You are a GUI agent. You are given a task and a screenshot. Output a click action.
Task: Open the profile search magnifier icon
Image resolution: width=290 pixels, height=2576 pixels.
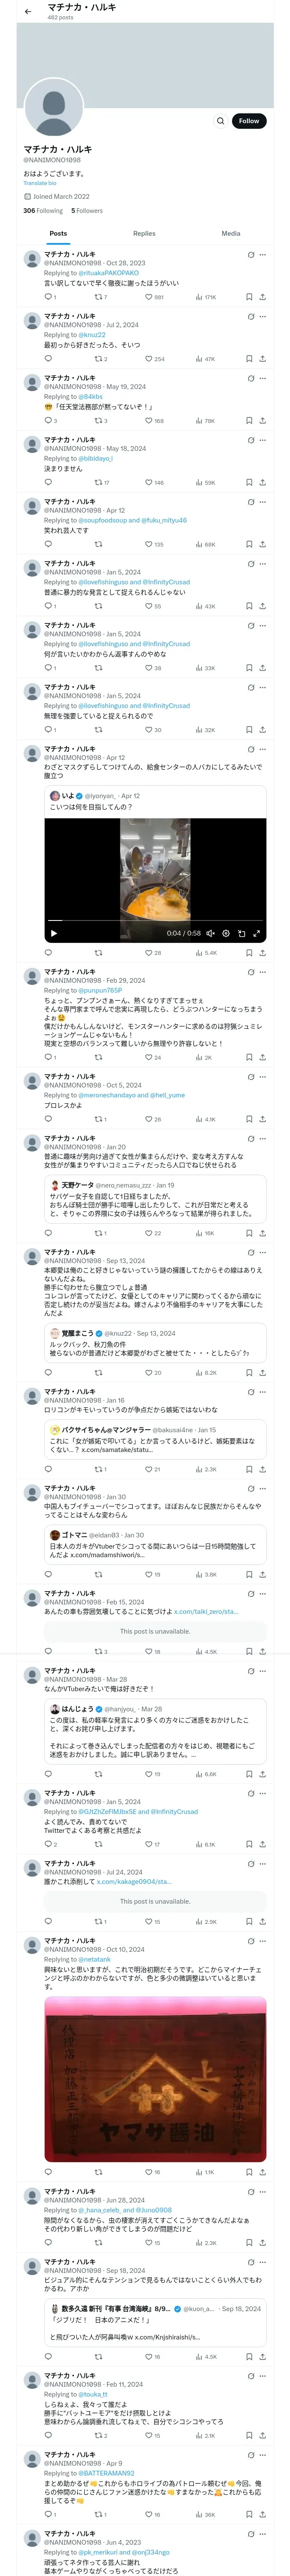coord(220,121)
